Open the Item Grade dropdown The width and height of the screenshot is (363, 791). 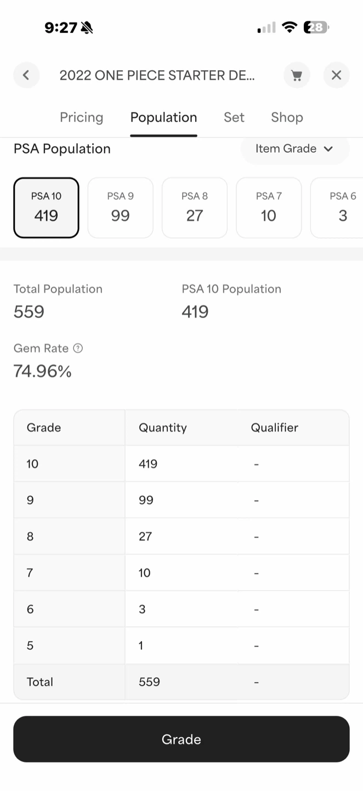[295, 149]
